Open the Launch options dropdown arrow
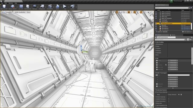The height and width of the screenshot is (108, 193). [x=76, y=7]
